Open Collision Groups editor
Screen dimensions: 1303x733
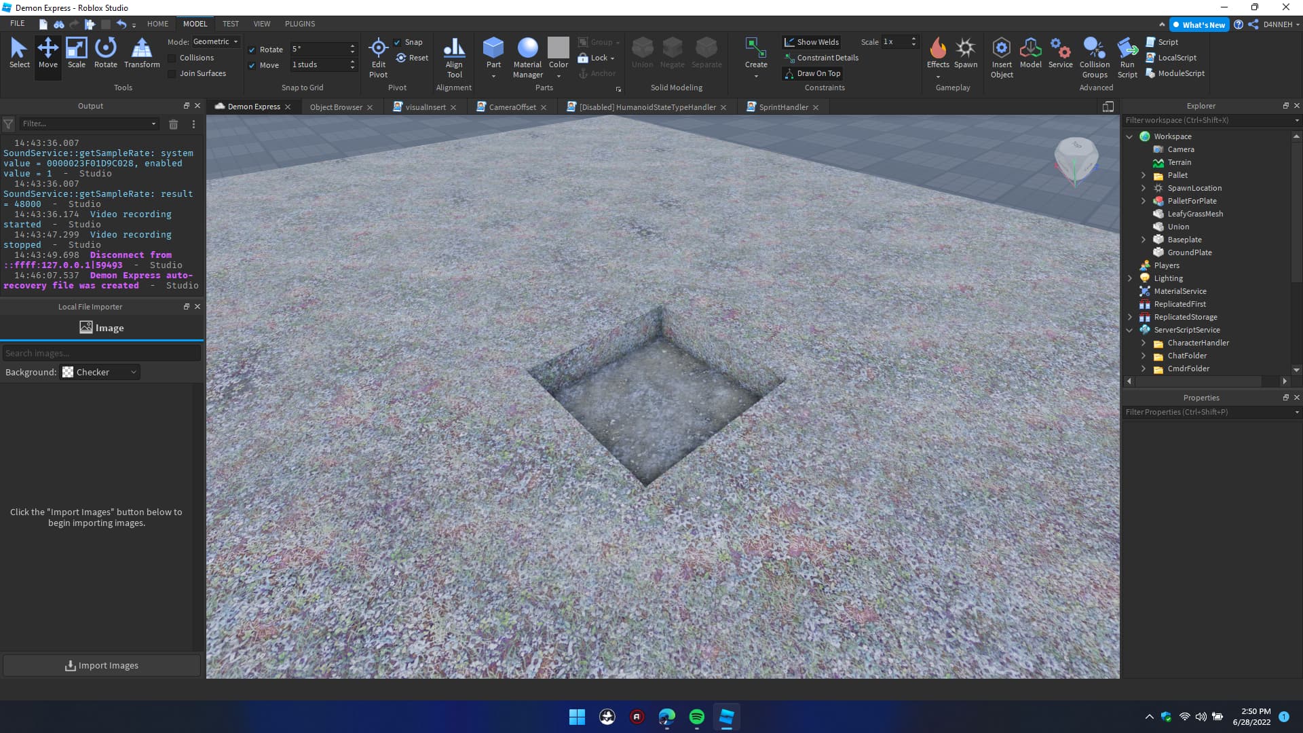point(1095,58)
